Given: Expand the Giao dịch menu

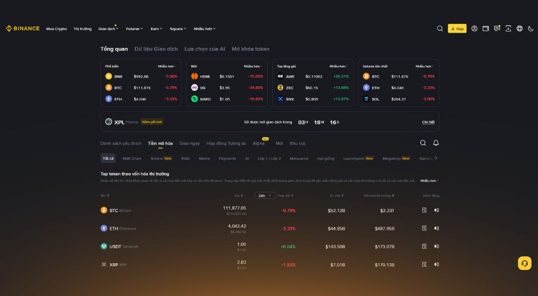Looking at the screenshot, I should 108,29.
